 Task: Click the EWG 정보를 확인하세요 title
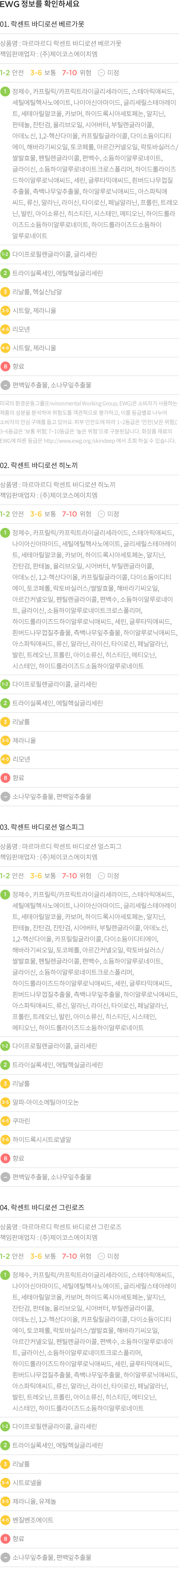point(39,5)
